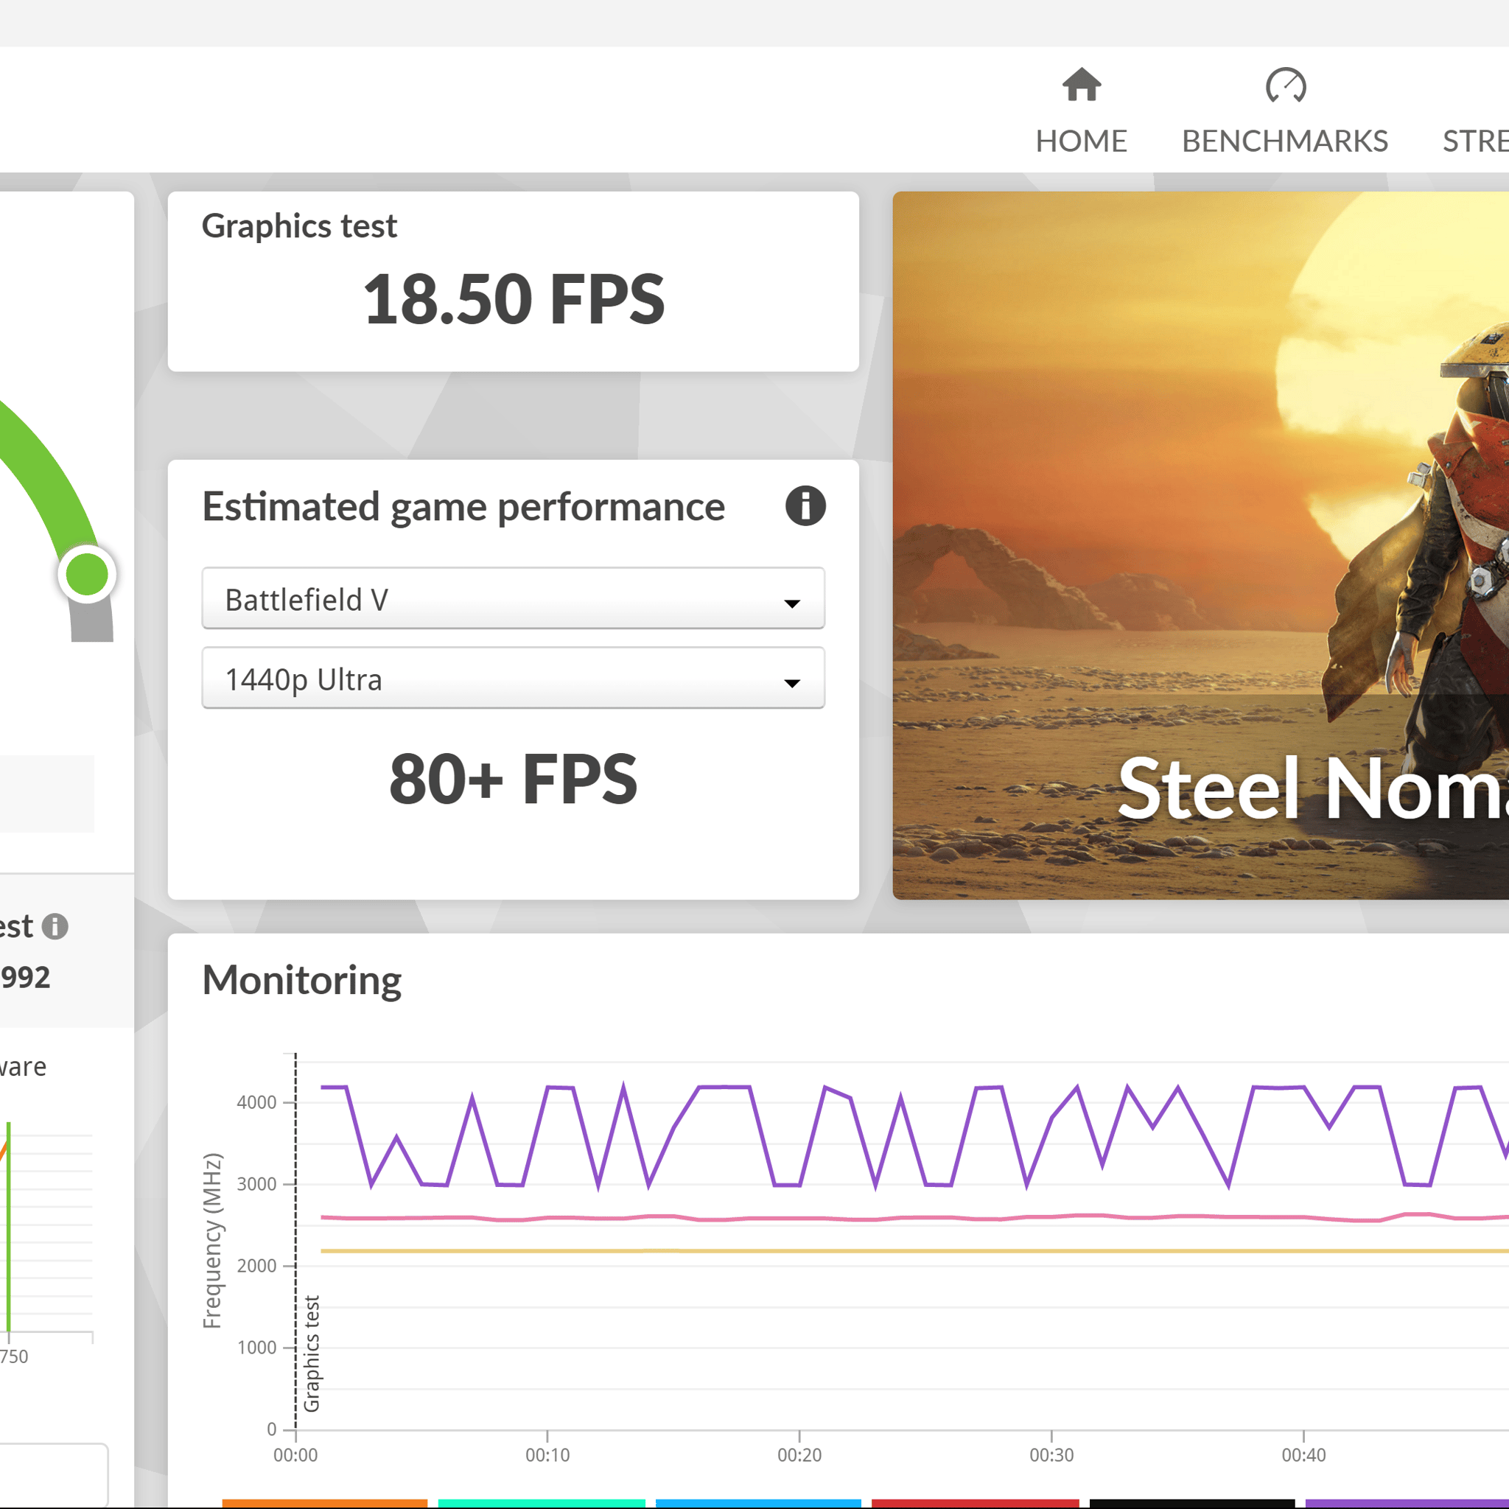Click the Frequency (MHz) axis title
This screenshot has width=1509, height=1509.
point(212,1241)
